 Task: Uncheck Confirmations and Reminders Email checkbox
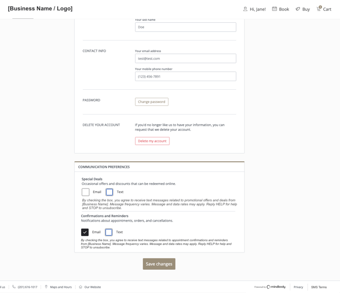pyautogui.click(x=85, y=232)
